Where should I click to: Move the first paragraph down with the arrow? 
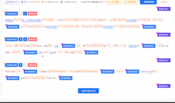click(x=25, y=14)
